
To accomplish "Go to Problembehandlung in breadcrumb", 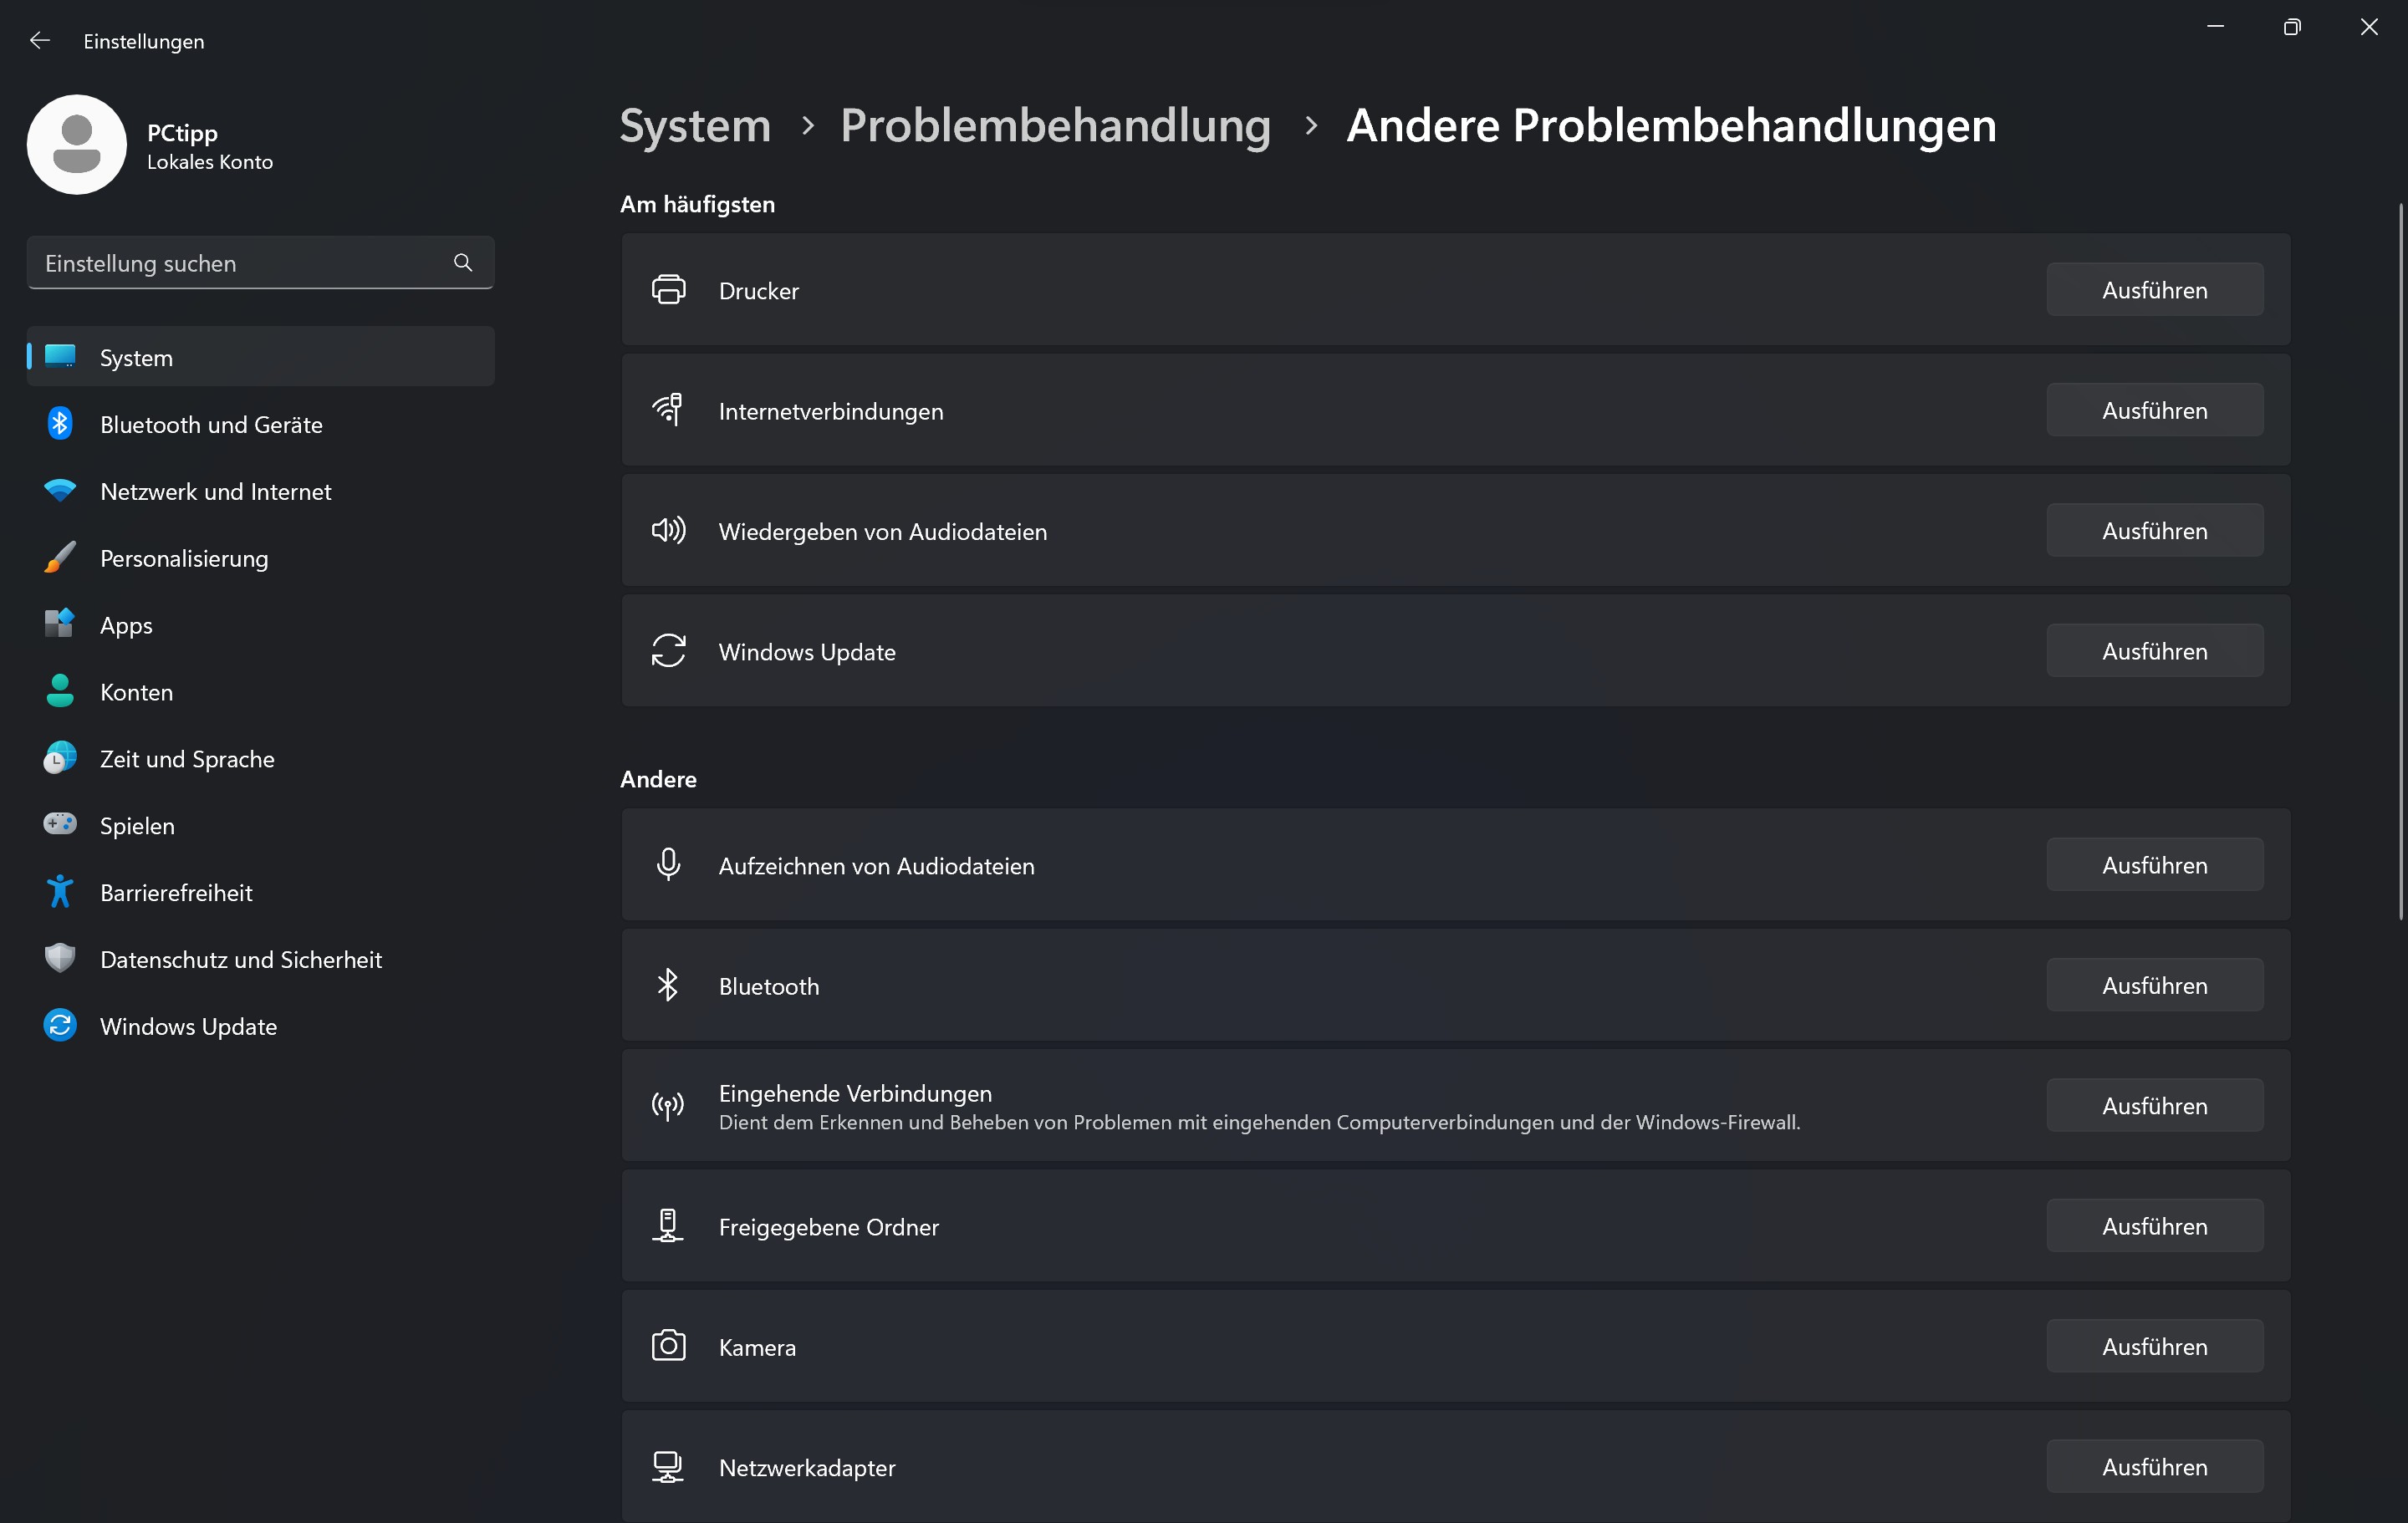I will click(x=1055, y=126).
